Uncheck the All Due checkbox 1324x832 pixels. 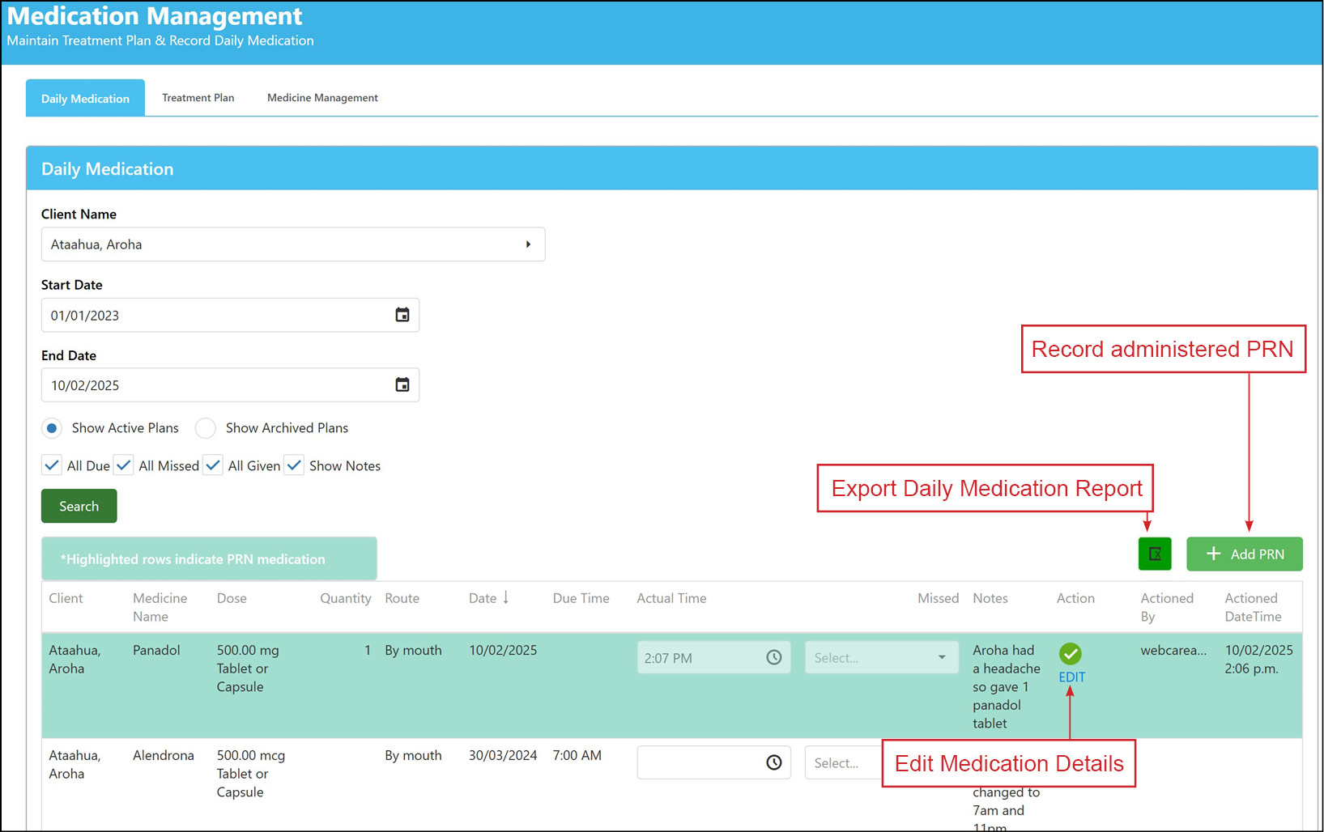click(52, 465)
